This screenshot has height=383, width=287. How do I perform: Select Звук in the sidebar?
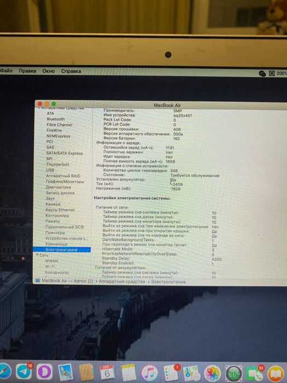[50, 198]
